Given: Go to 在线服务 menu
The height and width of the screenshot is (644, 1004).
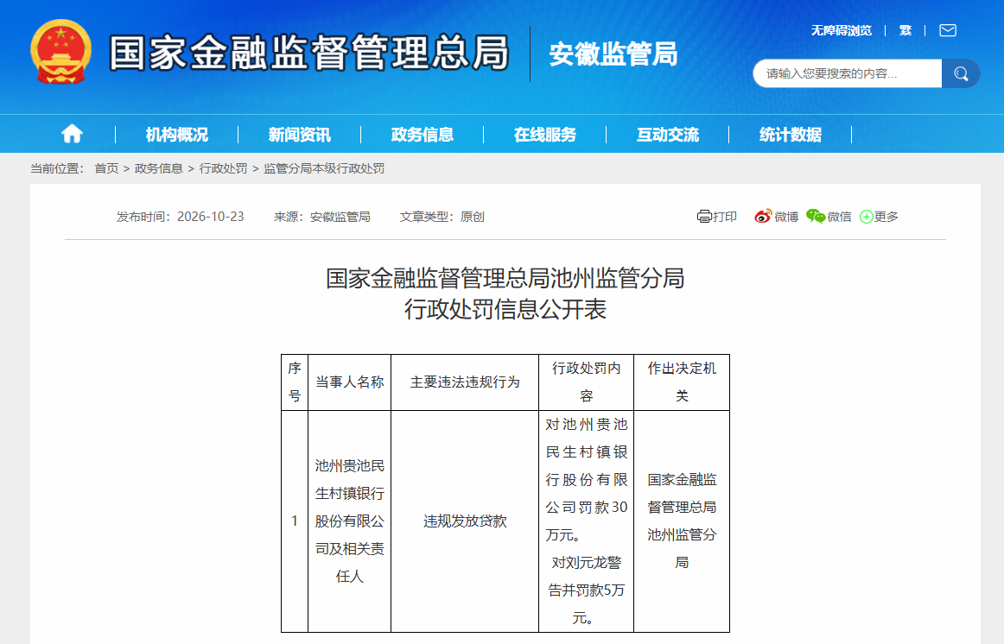Looking at the screenshot, I should pyautogui.click(x=545, y=135).
